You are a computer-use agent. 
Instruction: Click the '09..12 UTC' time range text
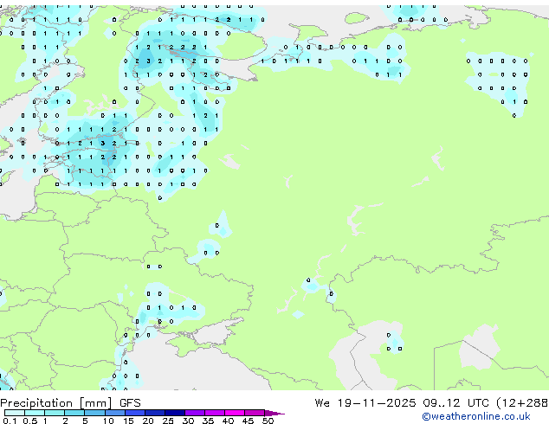(x=455, y=403)
